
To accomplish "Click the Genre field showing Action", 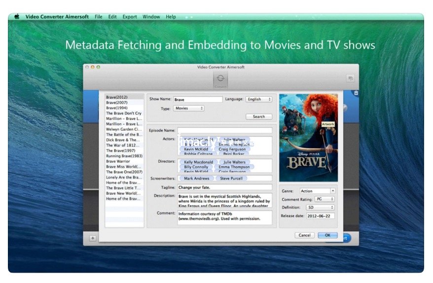I will (x=315, y=191).
